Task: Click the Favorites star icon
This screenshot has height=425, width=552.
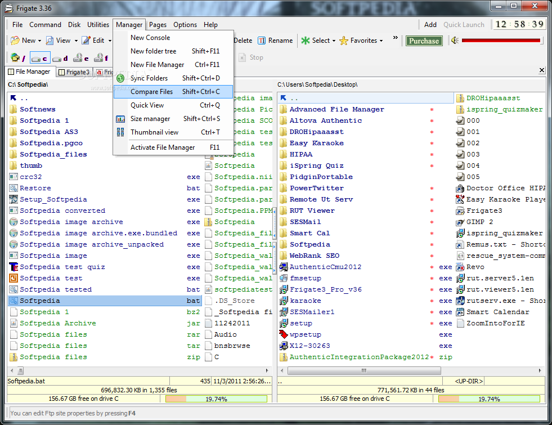Action: click(x=344, y=41)
